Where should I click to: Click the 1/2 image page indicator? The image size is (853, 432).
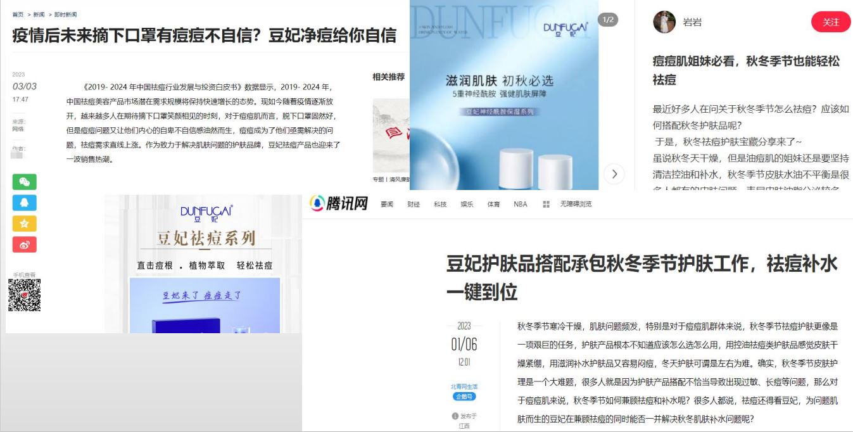pyautogui.click(x=607, y=20)
